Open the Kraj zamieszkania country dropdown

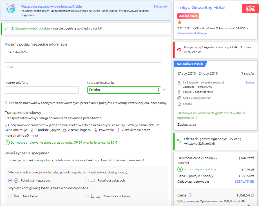(124, 90)
